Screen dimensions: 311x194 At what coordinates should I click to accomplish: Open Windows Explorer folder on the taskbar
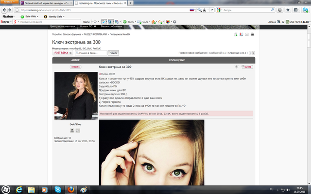tap(31, 190)
